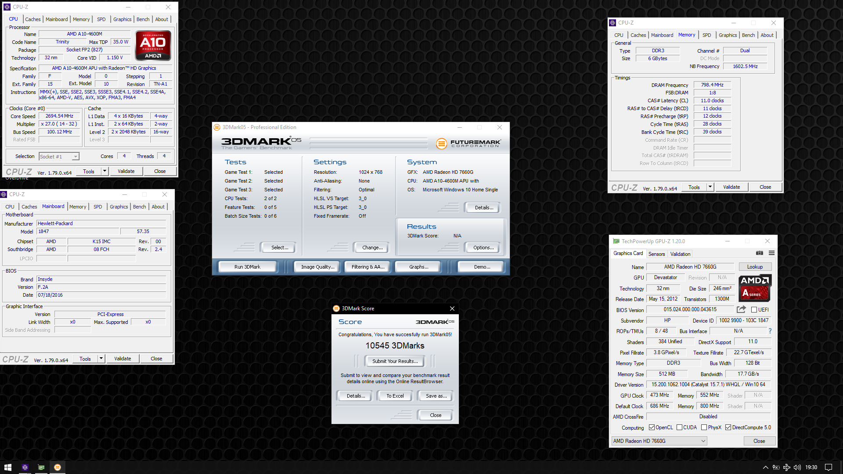Toggle the UEFI checkbox in GPU-Z
The image size is (843, 474).
click(x=754, y=310)
